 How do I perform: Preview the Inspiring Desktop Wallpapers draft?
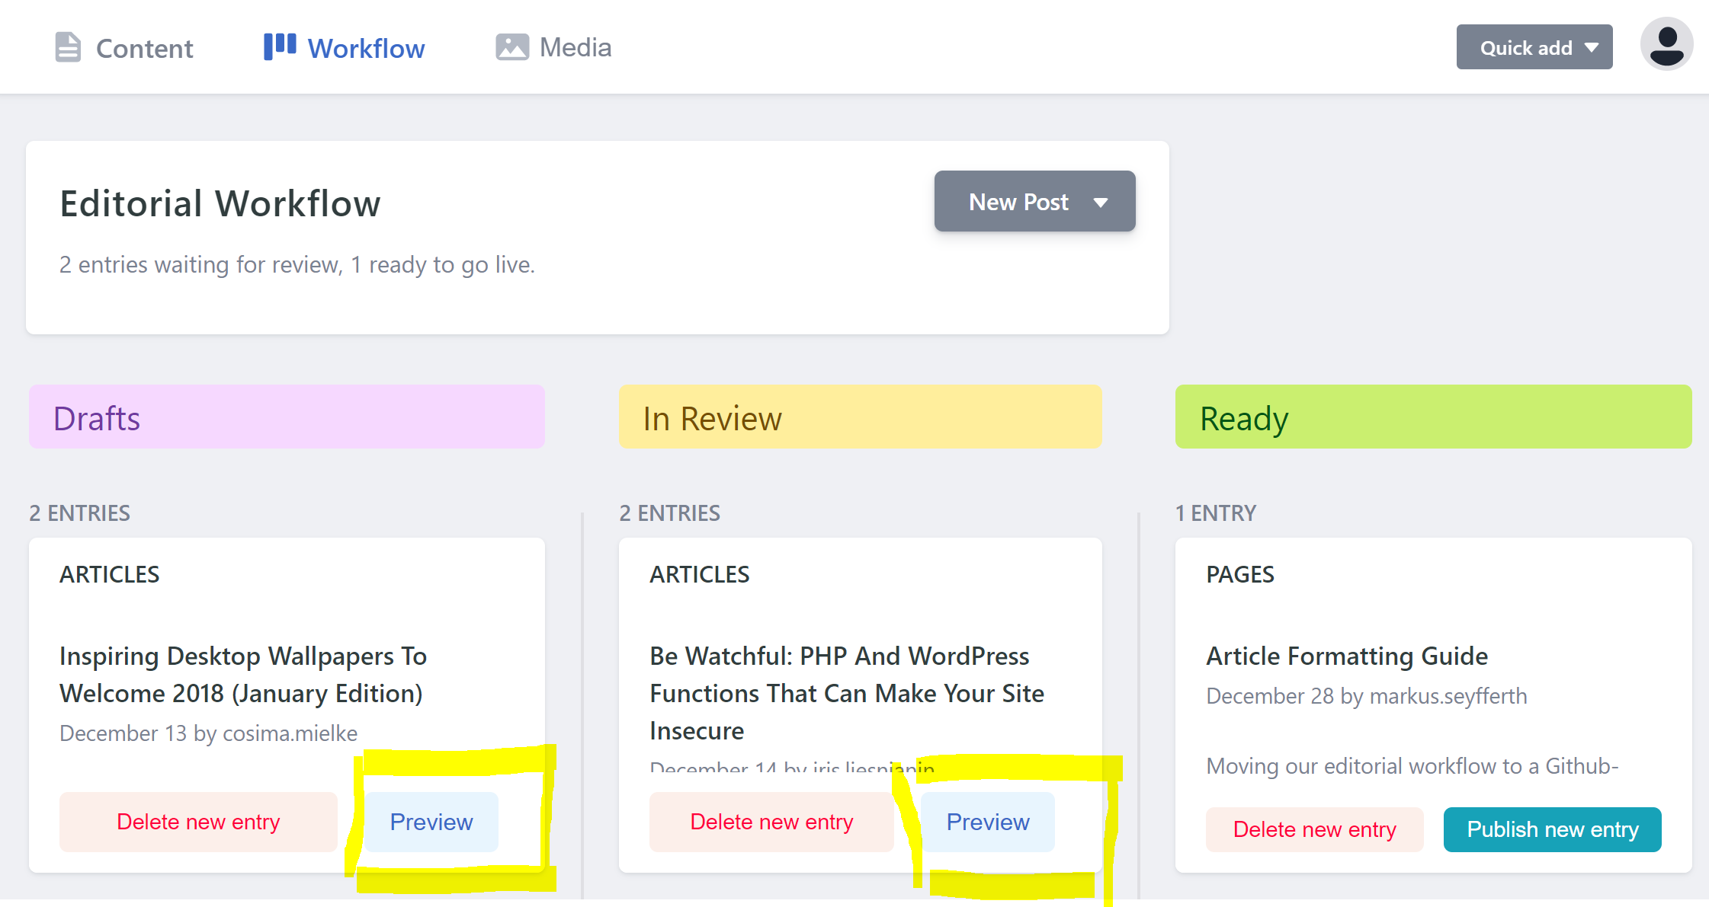click(431, 822)
